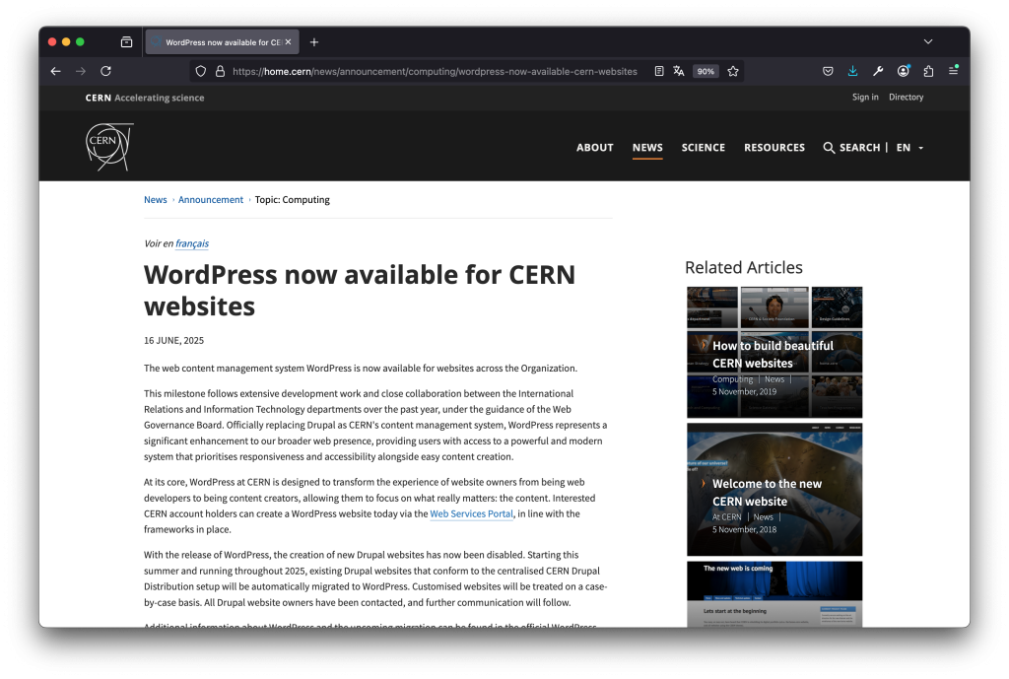This screenshot has height=679, width=1009.
Task: Open the RESOURCES menu
Action: tap(774, 148)
